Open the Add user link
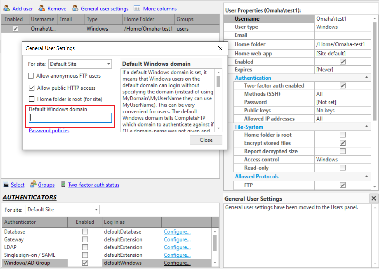Viewport: 379px width, 269px height. tap(23, 9)
